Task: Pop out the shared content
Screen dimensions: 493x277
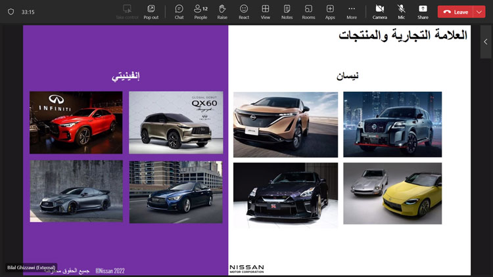Action: click(151, 11)
